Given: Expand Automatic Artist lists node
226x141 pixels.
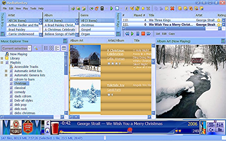Looking at the screenshot, I should 6,71.
